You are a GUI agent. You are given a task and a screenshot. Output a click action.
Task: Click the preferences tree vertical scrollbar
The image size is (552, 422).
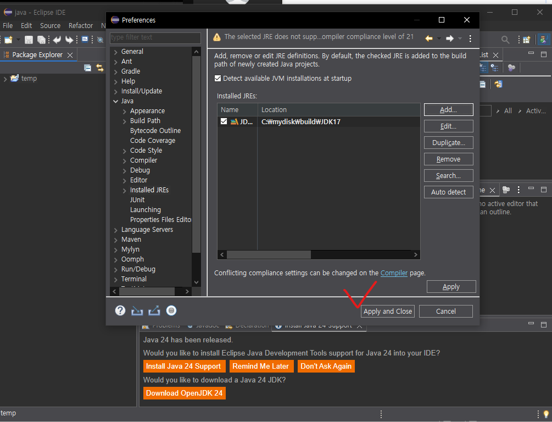196,155
